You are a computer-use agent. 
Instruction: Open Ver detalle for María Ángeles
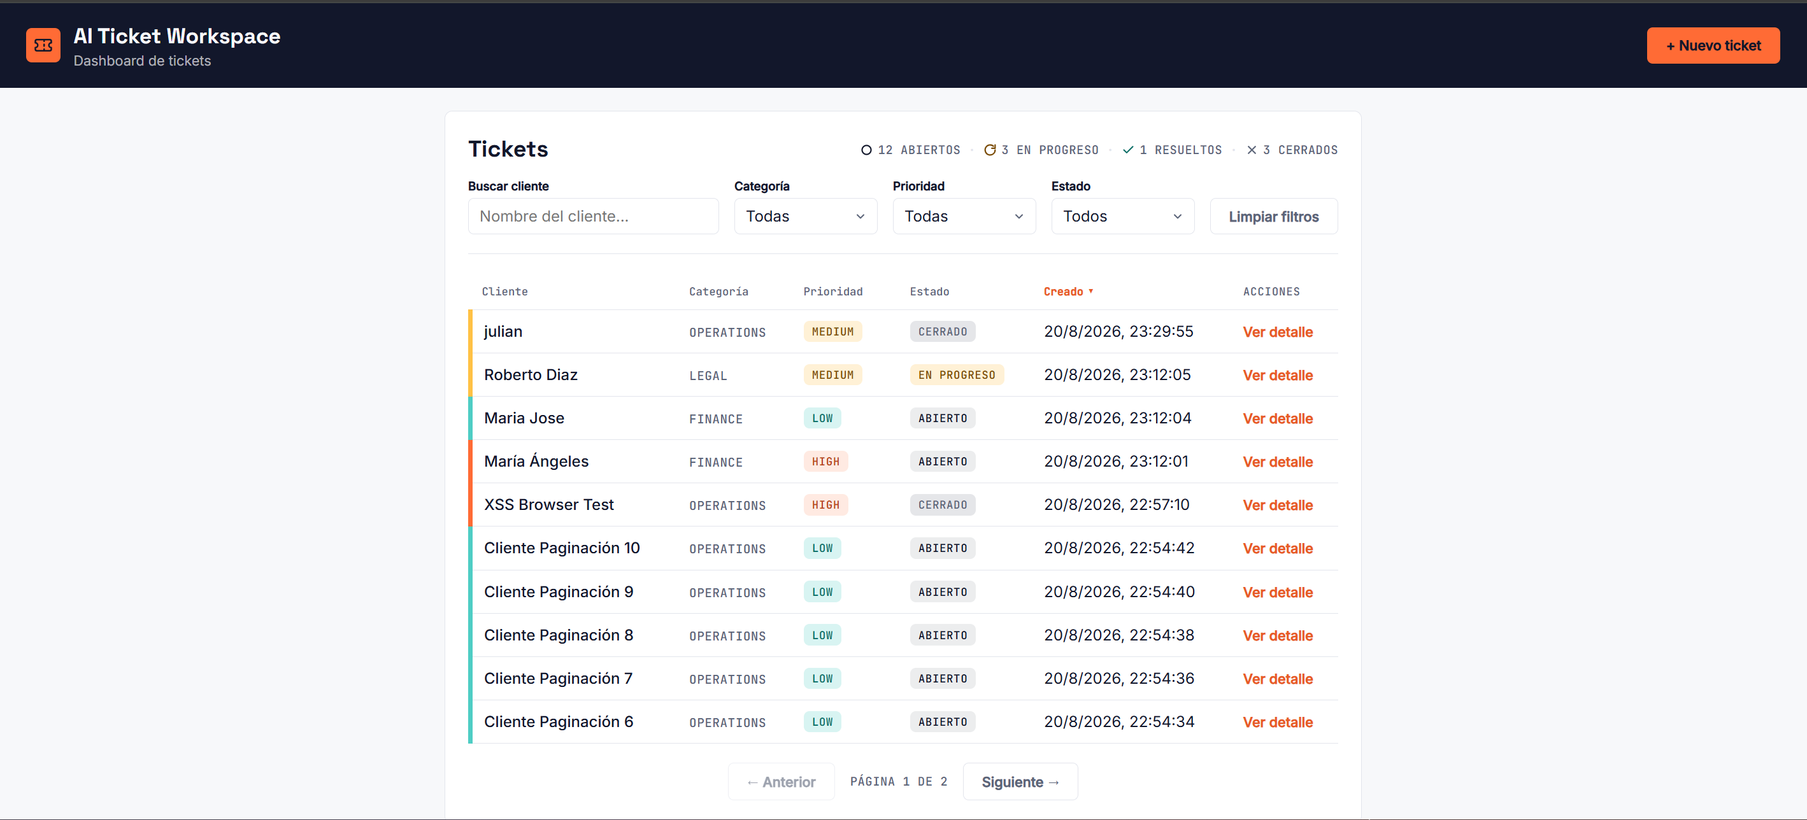[x=1278, y=463]
